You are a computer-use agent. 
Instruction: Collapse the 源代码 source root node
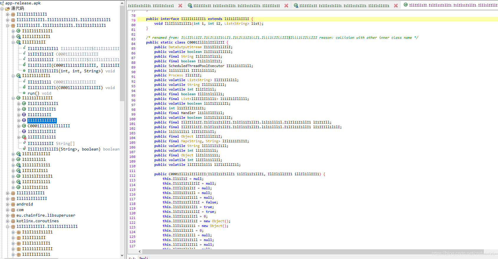tap(2, 9)
